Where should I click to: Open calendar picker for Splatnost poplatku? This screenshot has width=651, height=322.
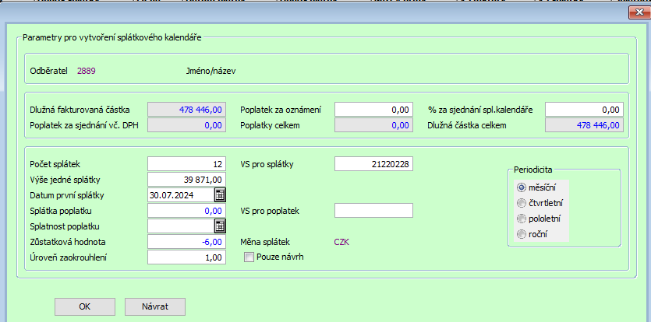[x=220, y=226]
